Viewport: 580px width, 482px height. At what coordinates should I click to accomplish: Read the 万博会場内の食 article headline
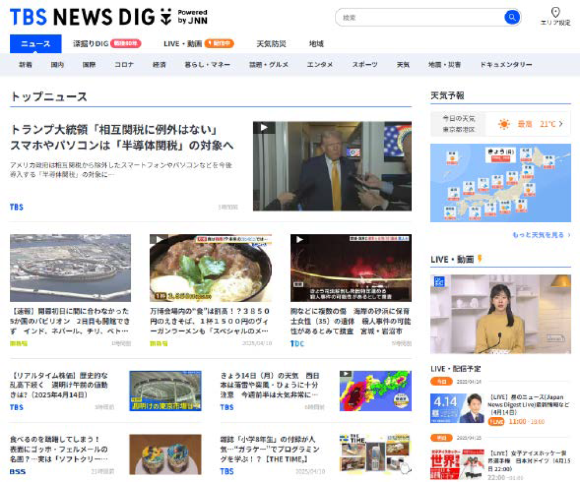click(210, 321)
